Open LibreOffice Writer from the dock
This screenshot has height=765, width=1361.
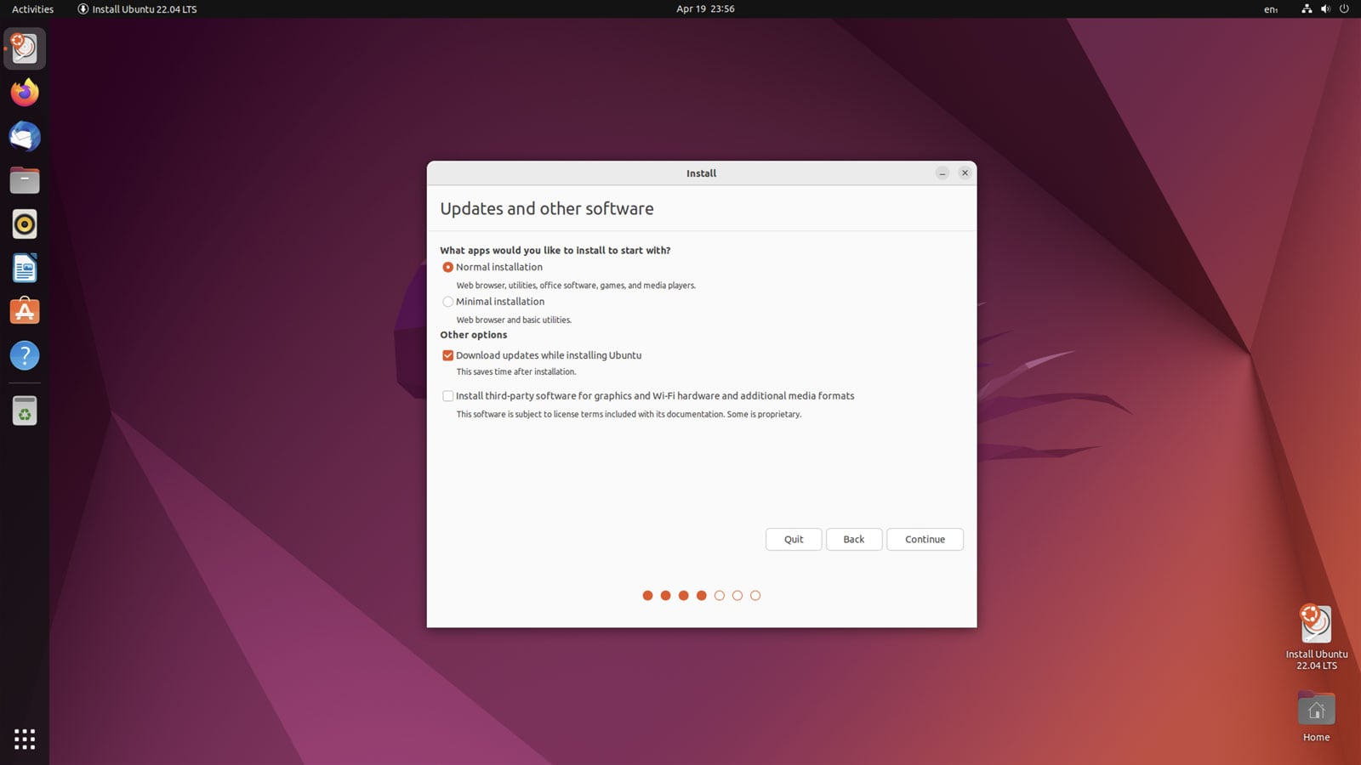click(24, 268)
